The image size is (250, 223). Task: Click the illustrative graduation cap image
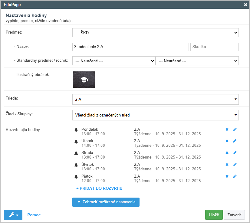[84, 80]
